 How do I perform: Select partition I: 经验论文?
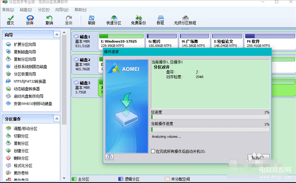(227, 41)
